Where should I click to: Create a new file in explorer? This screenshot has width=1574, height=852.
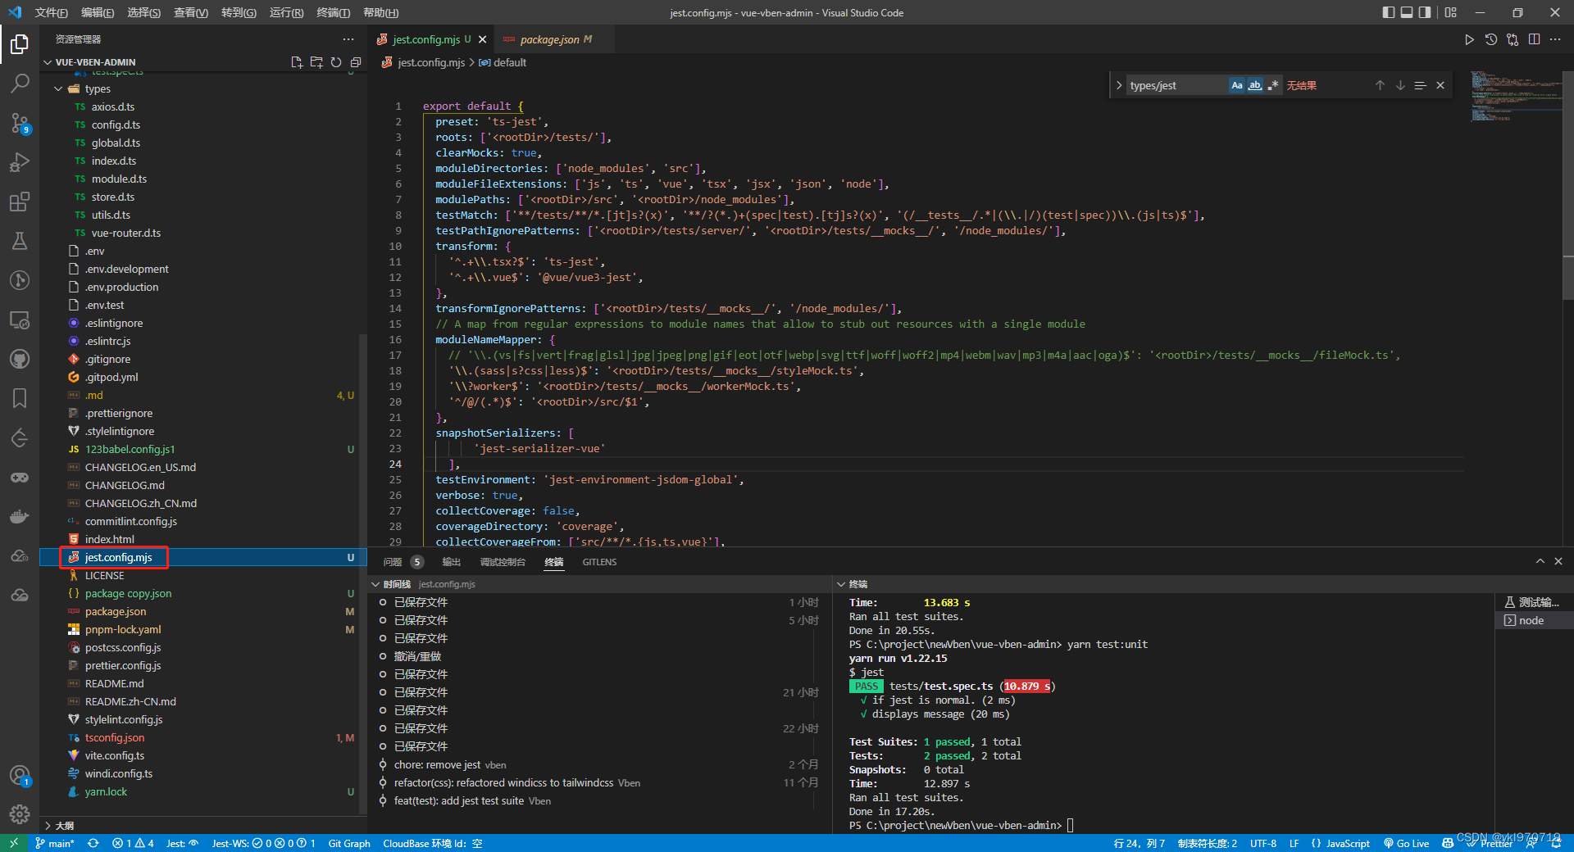click(x=297, y=62)
